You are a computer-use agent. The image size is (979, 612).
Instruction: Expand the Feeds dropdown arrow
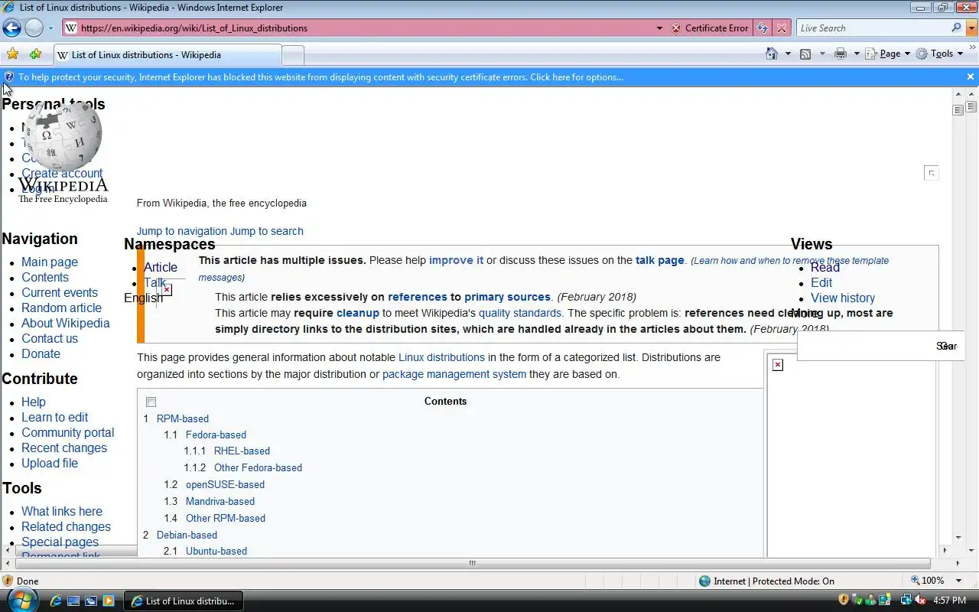click(822, 54)
